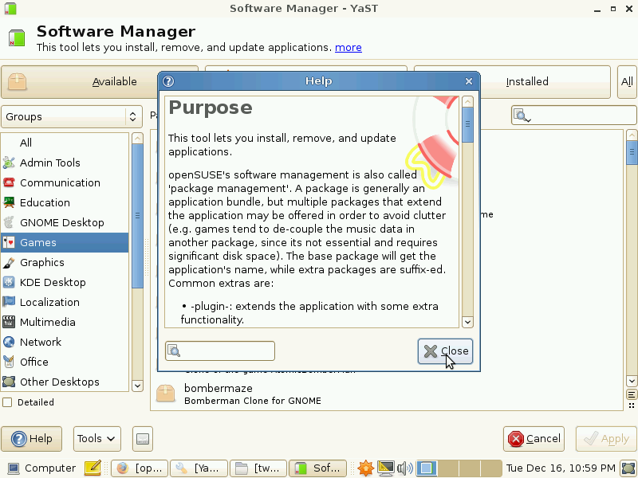Viewport: 638px width, 478px height.
Task: Click the Games playing-card icon
Action: (x=9, y=243)
